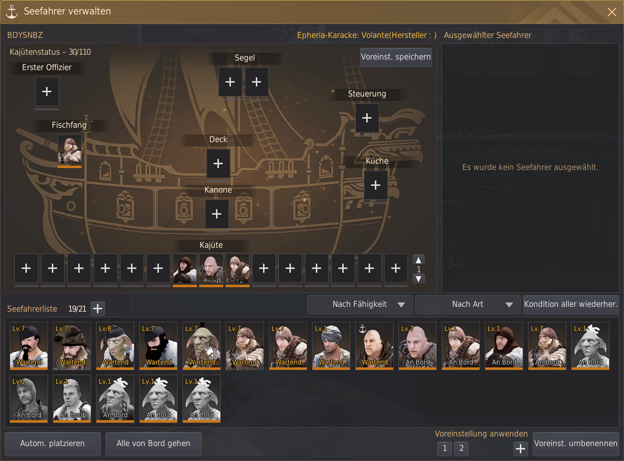Add a new preset with the plus icon
Screen dimensions: 624x461
tap(521, 449)
